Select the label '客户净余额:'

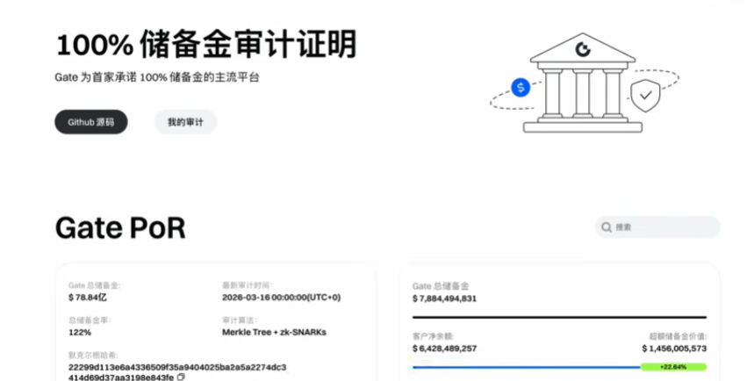tap(433, 336)
